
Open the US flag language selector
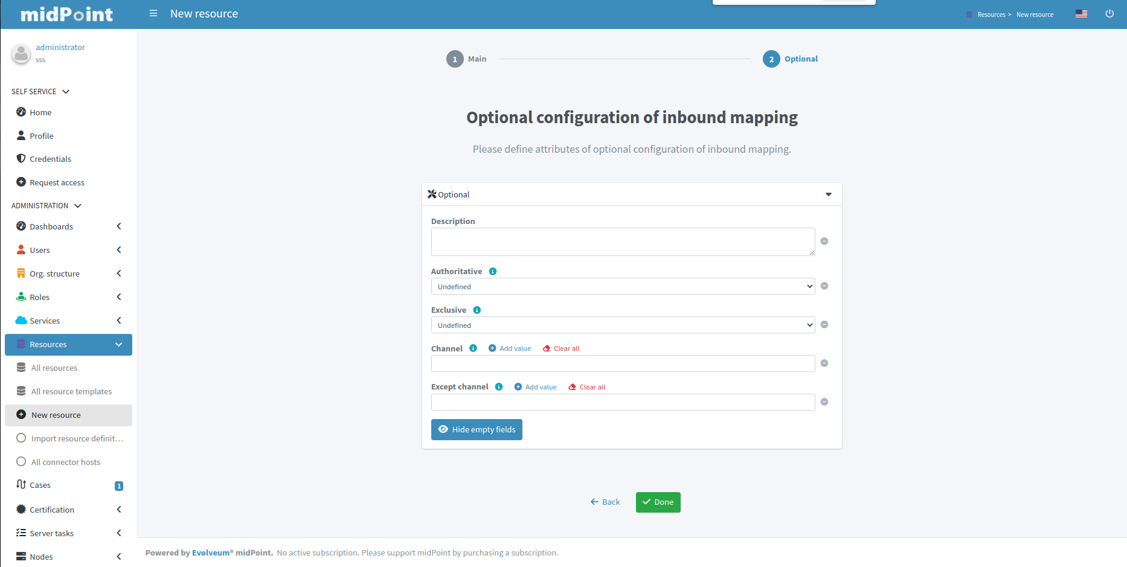(1081, 14)
